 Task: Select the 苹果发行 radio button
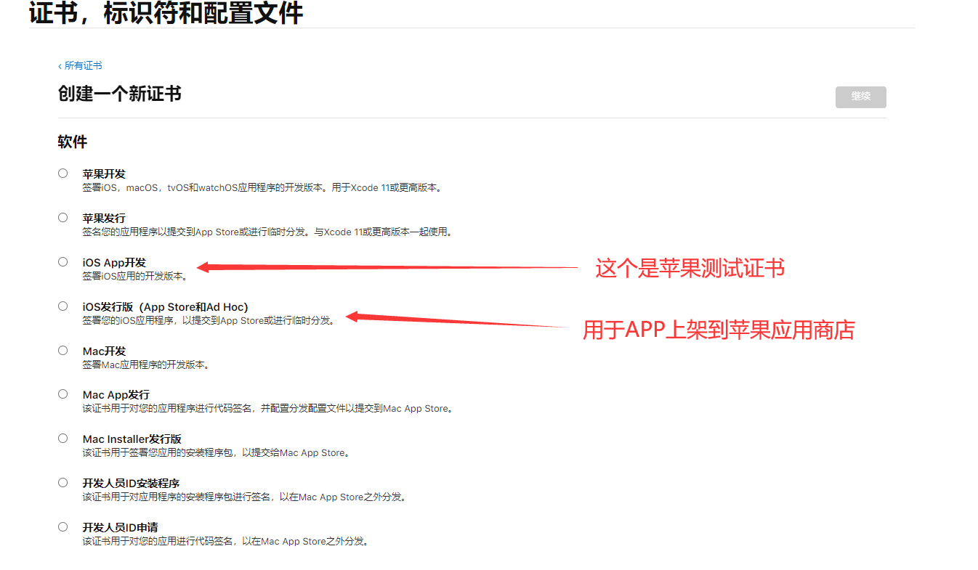[63, 217]
